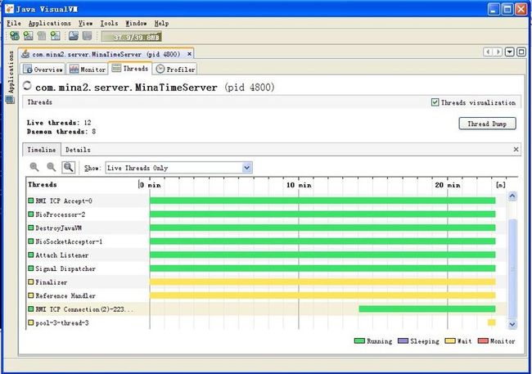532x374 pixels.
Task: Open the Tools menu
Action: 109,23
